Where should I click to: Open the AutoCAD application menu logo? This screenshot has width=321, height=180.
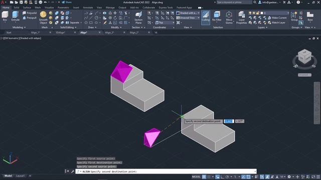(3, 2)
